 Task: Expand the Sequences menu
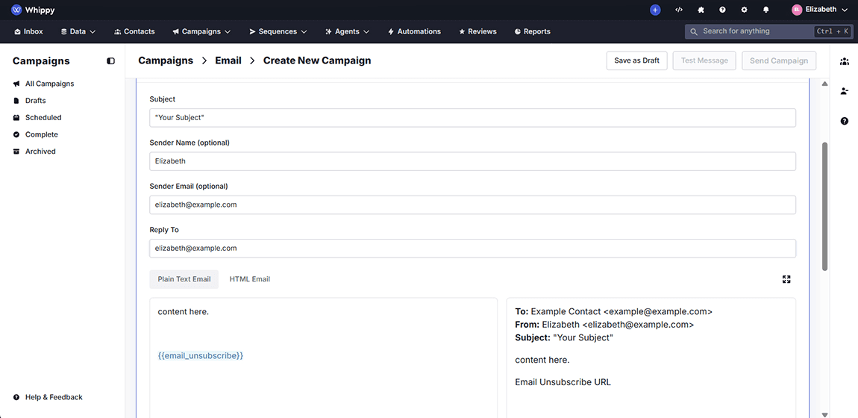[x=278, y=32]
